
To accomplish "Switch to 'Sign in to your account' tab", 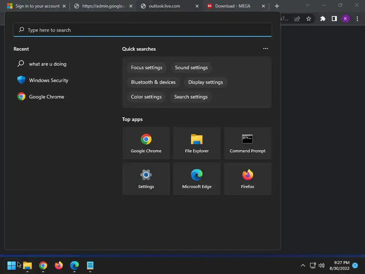I will coord(37,6).
